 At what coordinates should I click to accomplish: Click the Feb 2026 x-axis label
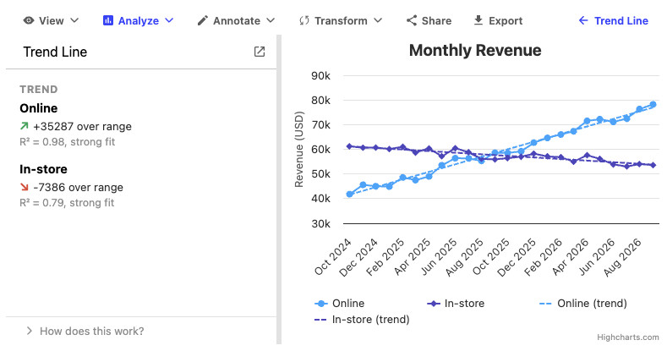(x=544, y=257)
